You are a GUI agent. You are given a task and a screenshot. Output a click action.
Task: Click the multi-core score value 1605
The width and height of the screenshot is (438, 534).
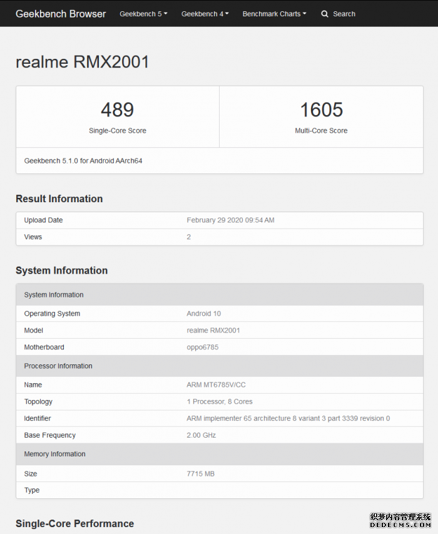click(321, 110)
